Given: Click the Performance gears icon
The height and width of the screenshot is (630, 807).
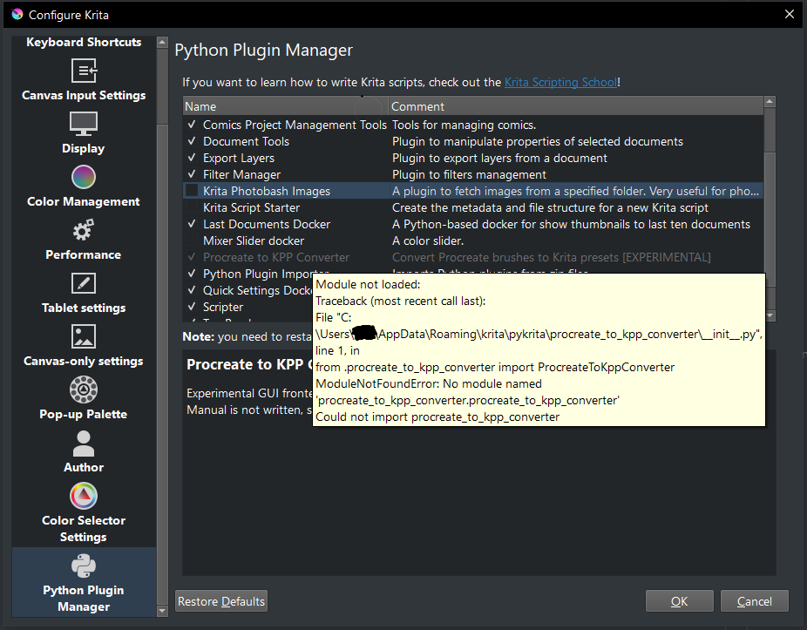Looking at the screenshot, I should coord(84,230).
